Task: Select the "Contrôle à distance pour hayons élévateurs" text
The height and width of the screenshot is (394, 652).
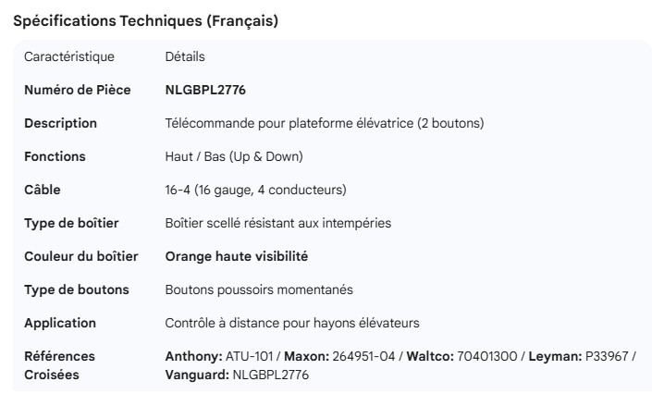Action: click(291, 324)
